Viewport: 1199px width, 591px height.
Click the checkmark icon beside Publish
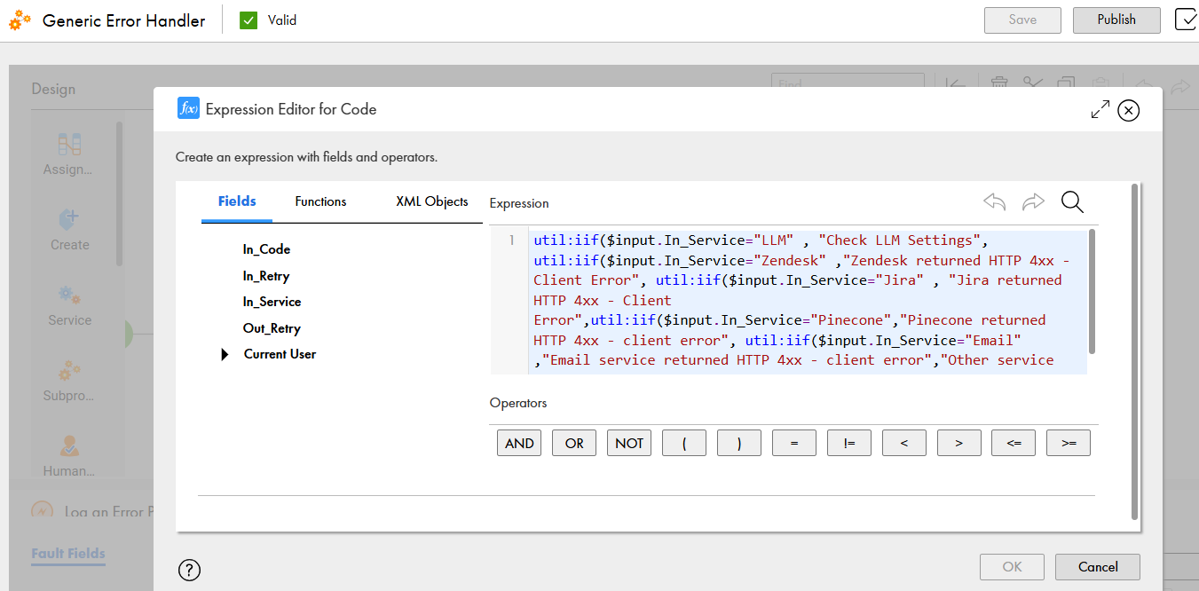click(1187, 20)
